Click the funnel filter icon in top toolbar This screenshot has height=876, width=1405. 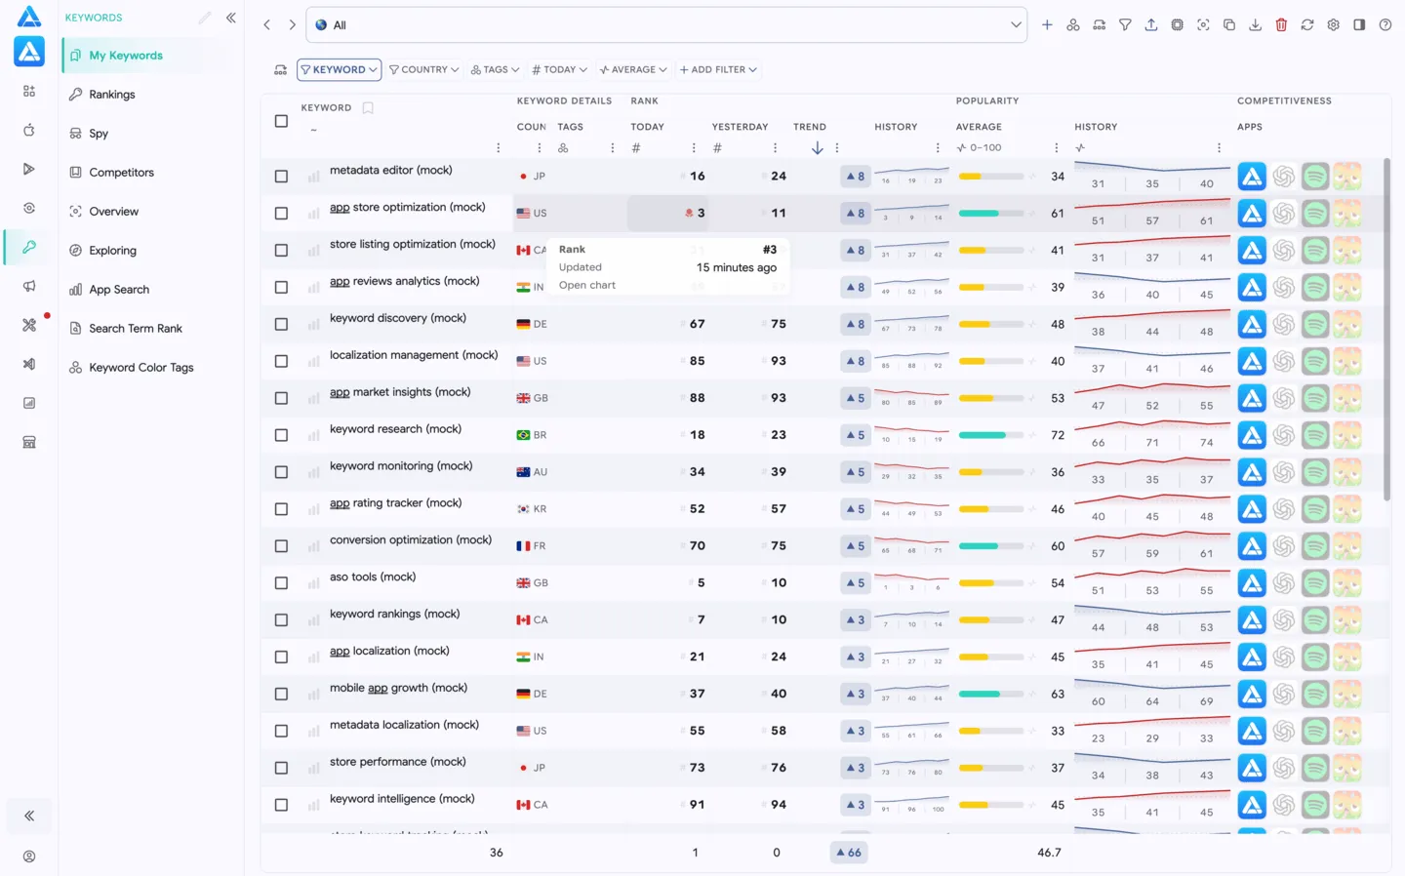[x=1125, y=25]
